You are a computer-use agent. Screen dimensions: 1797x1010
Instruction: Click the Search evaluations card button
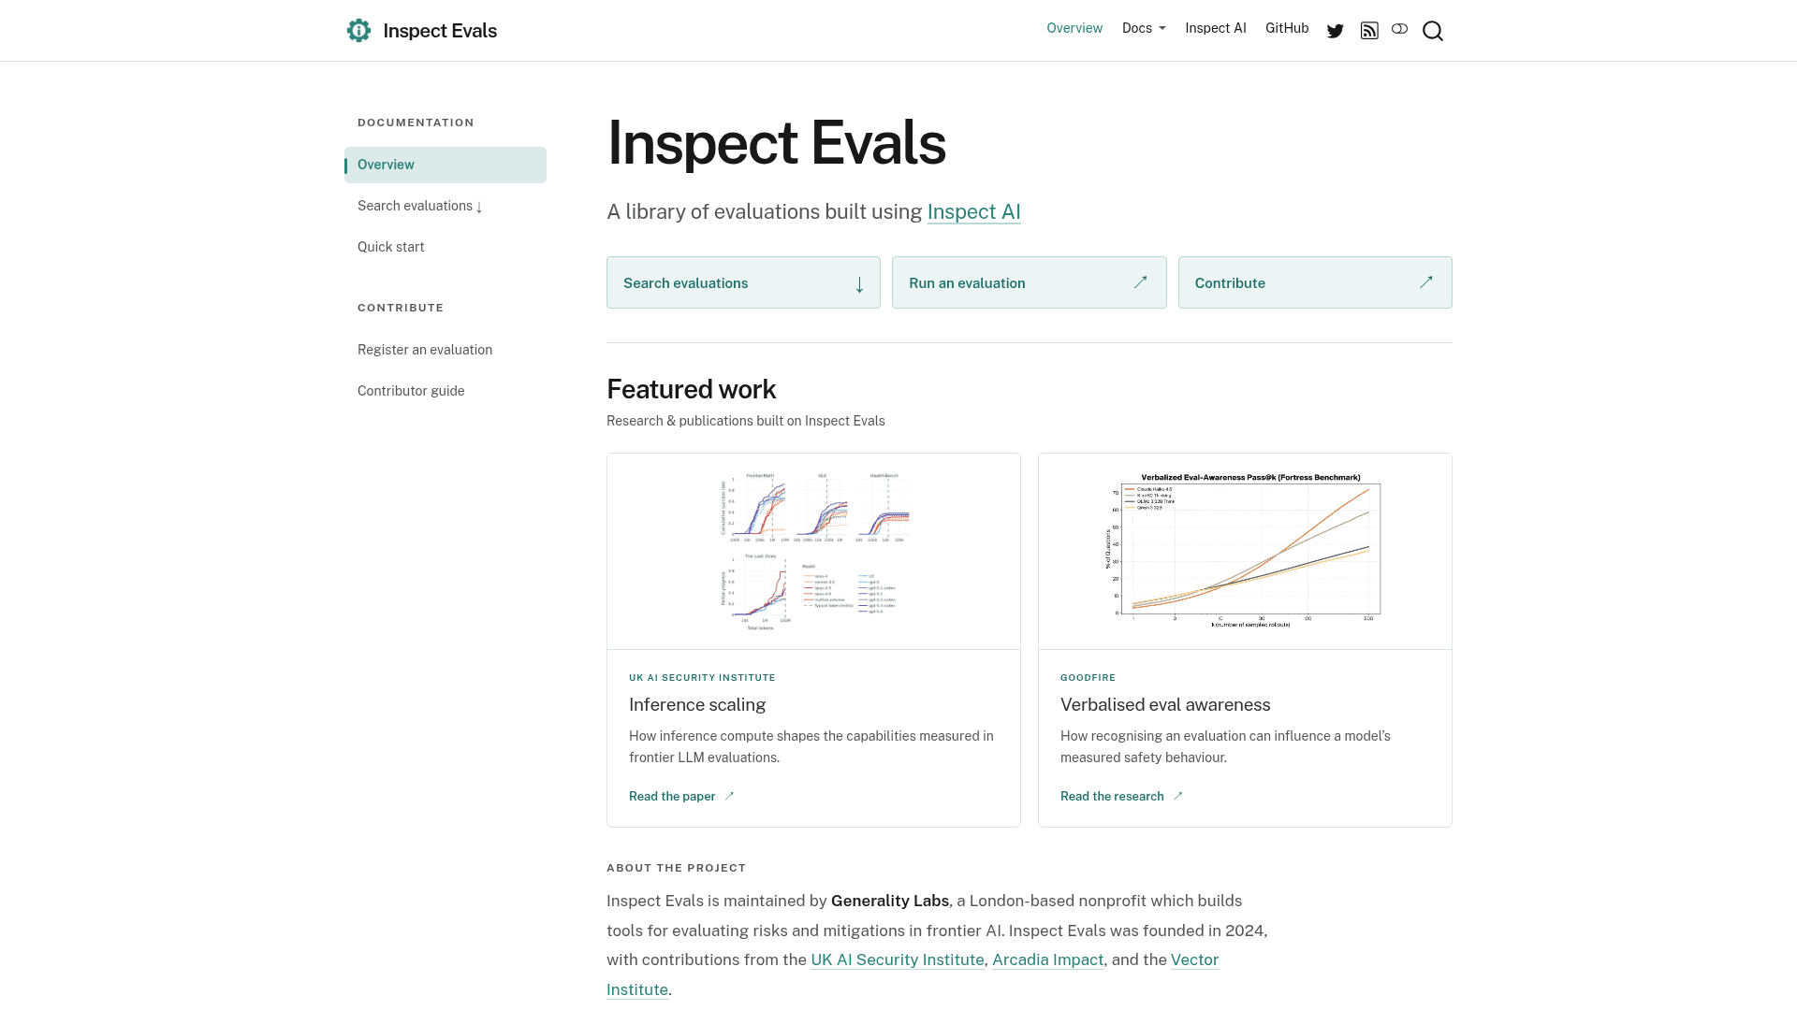(743, 282)
